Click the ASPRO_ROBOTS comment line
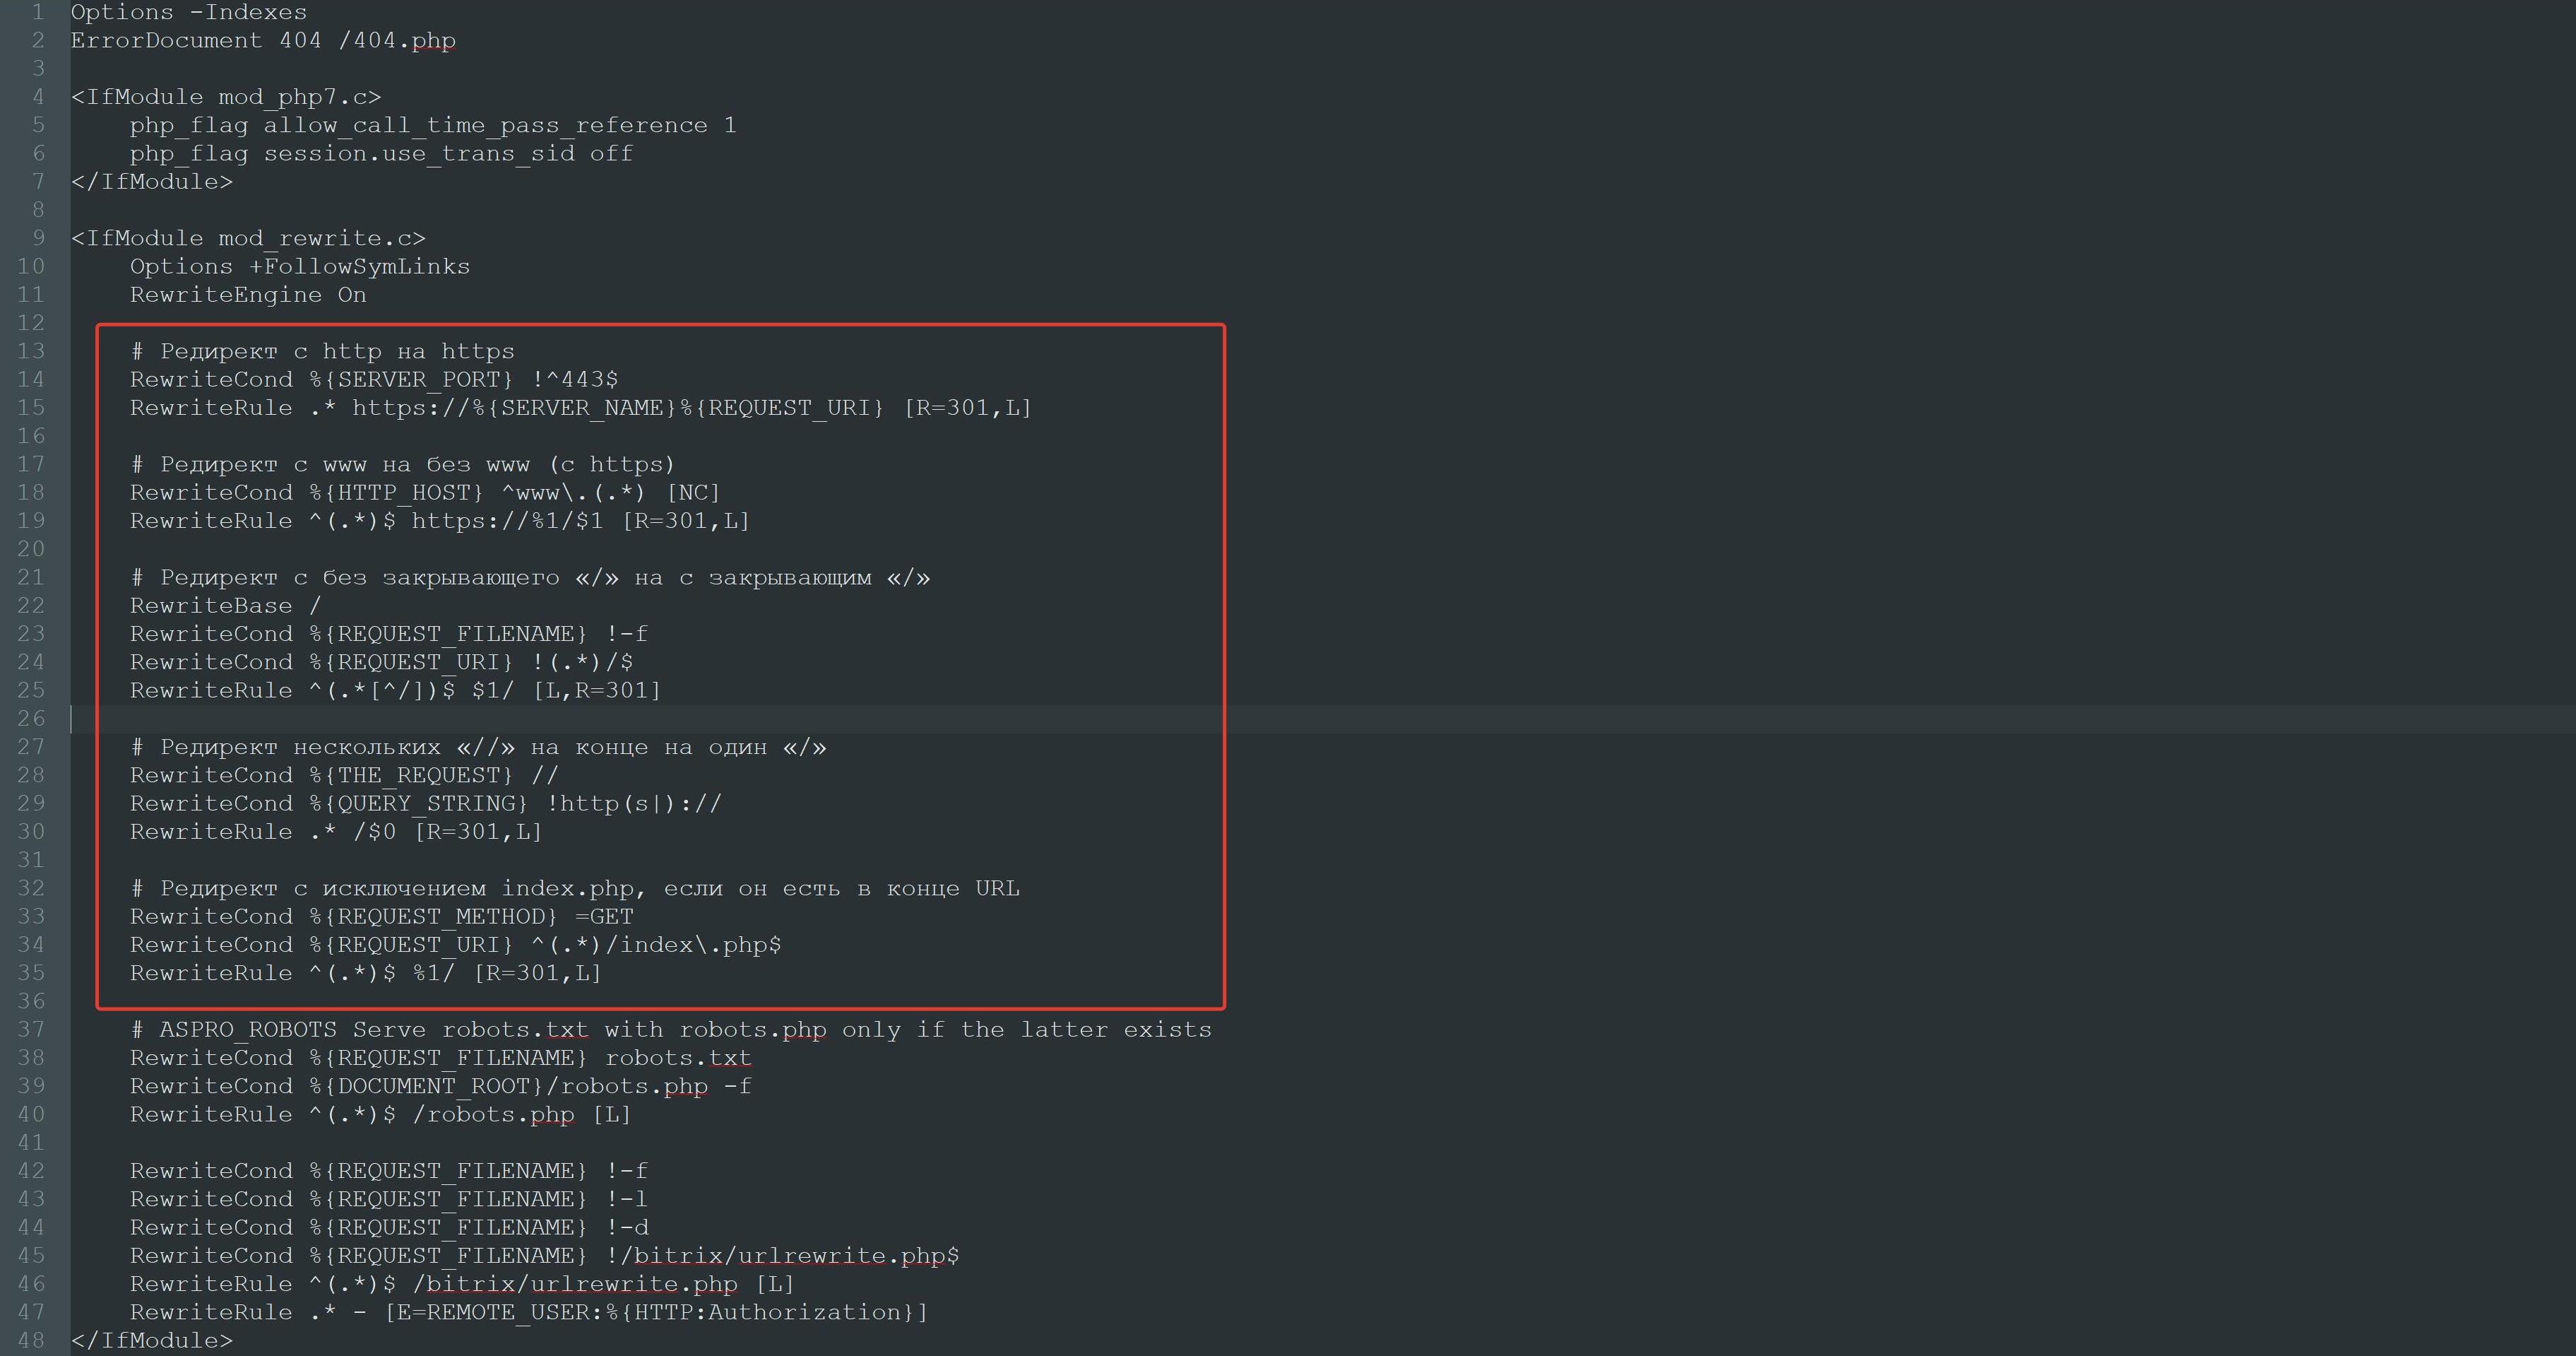Image resolution: width=2576 pixels, height=1356 pixels. pyautogui.click(x=669, y=1030)
